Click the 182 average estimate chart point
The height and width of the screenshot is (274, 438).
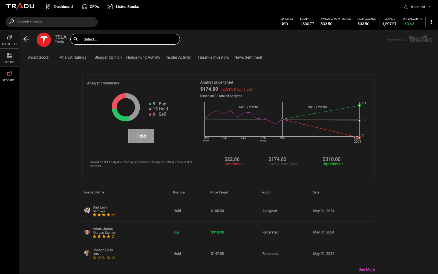(359, 121)
